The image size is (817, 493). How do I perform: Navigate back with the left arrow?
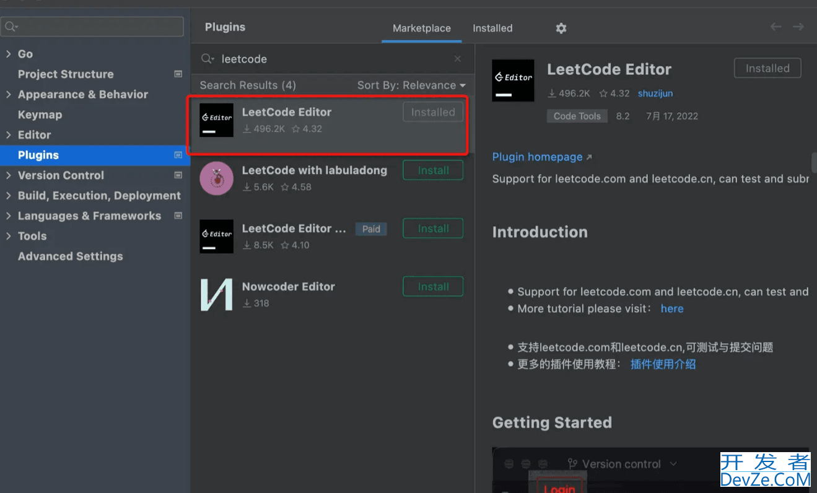pyautogui.click(x=775, y=27)
